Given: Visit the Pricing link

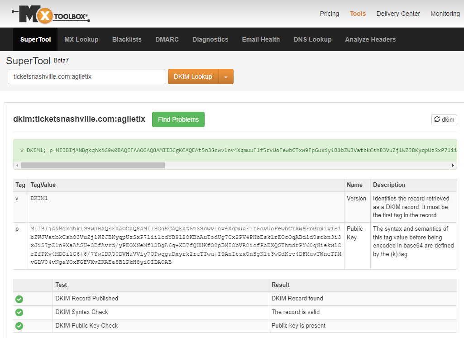Looking at the screenshot, I should pos(330,14).
